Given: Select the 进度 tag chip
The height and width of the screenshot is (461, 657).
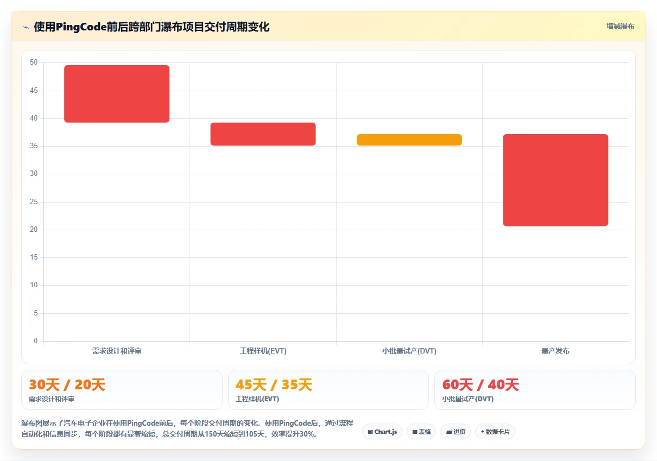Looking at the screenshot, I should tap(456, 432).
